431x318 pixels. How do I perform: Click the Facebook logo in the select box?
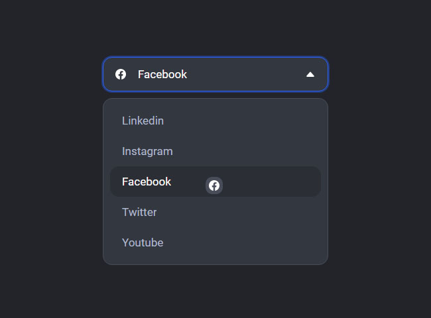coord(121,74)
